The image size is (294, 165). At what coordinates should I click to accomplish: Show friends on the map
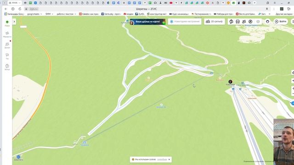point(244,22)
